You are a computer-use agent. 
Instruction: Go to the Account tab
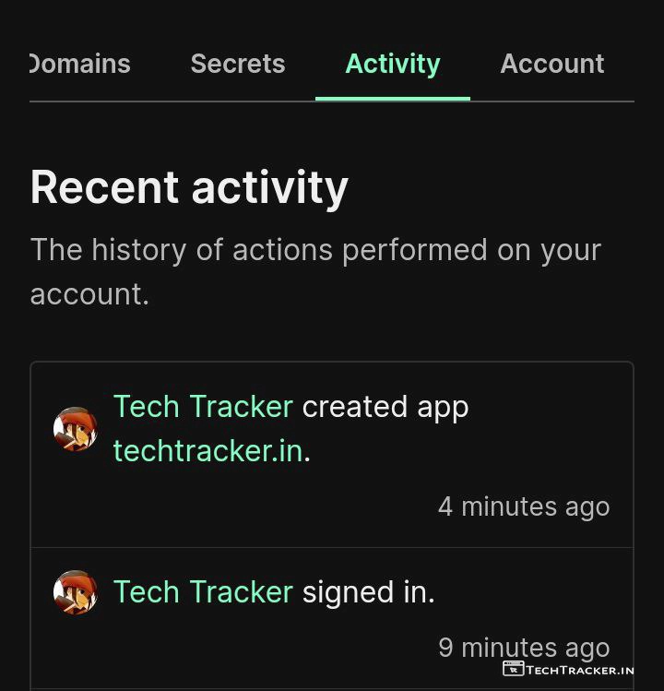pyautogui.click(x=551, y=64)
